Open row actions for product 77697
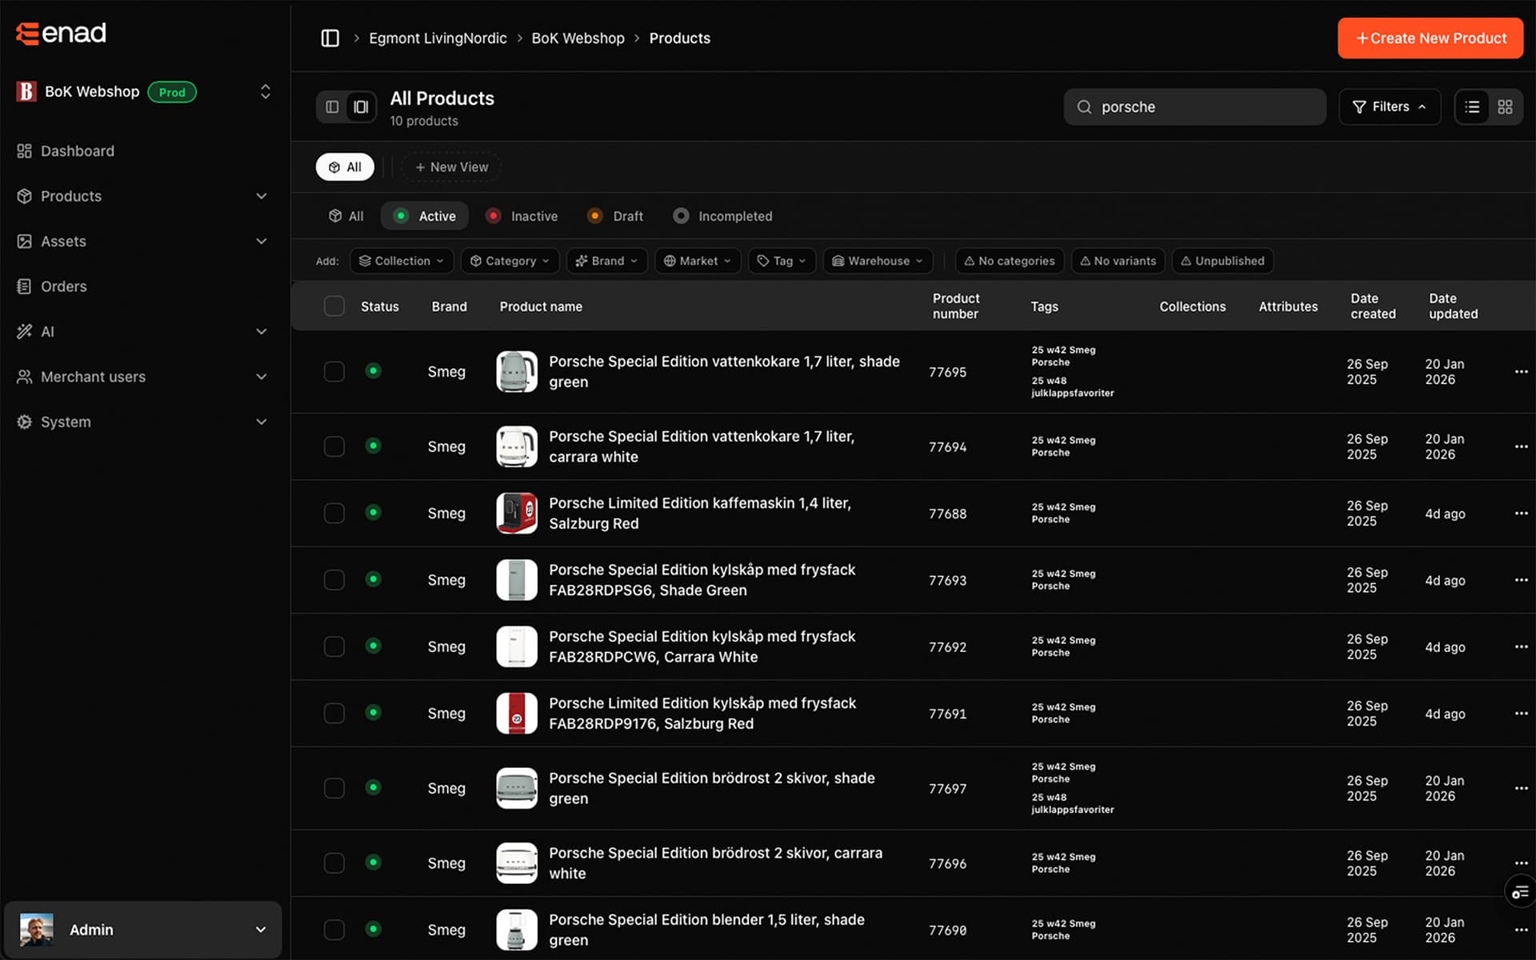Screen dimensions: 1536x960 (x=1521, y=788)
